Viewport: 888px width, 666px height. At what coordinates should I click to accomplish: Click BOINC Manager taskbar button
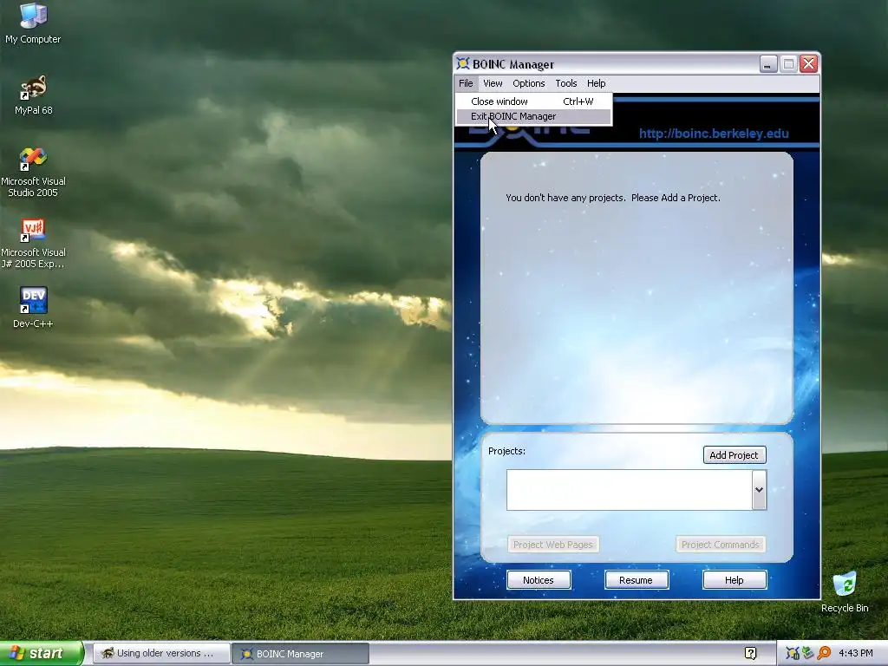(x=301, y=654)
